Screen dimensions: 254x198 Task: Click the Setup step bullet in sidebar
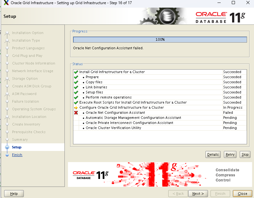pos(7,147)
